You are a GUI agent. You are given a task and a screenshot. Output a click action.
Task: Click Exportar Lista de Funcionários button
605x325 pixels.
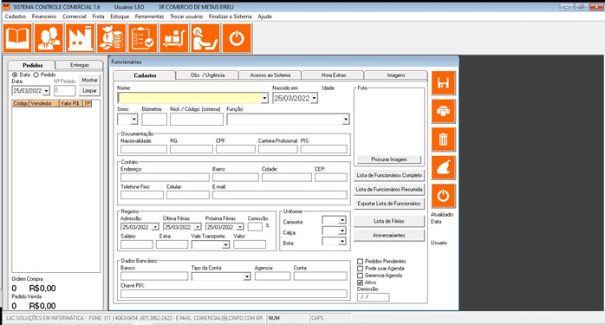(389, 204)
